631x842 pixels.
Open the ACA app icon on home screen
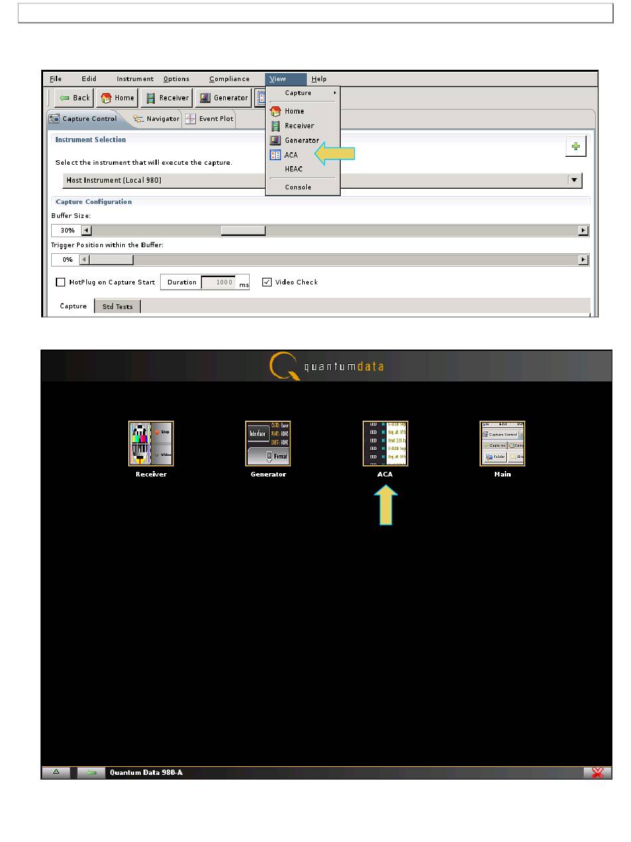pyautogui.click(x=385, y=443)
